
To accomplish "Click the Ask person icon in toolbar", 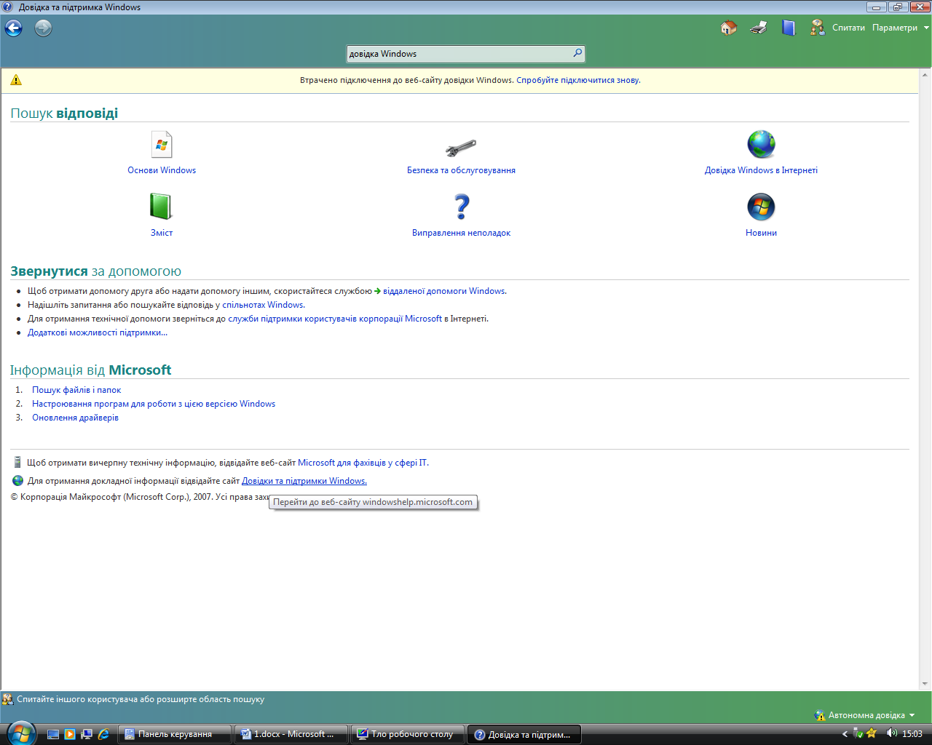I will [x=817, y=28].
